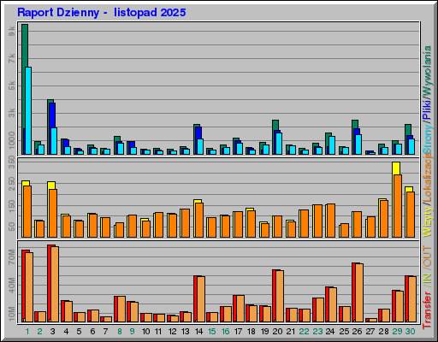Click the day 17 axis label
This screenshot has width=438, height=342.
pyautogui.click(x=238, y=332)
